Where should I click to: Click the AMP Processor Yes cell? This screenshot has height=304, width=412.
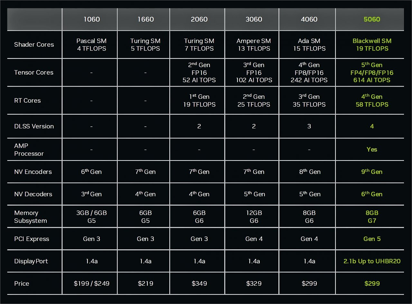click(372, 149)
